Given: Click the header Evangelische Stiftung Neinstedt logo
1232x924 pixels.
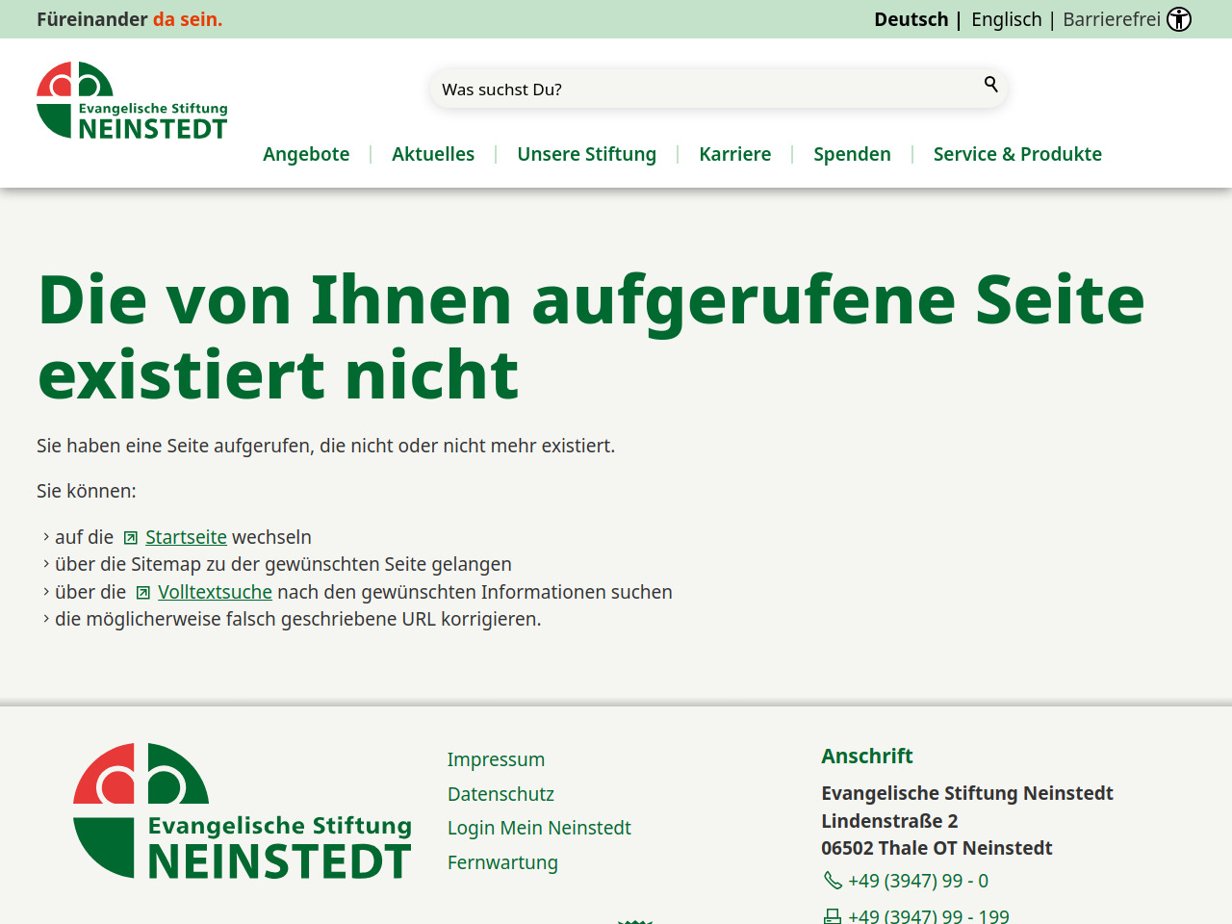Looking at the screenshot, I should [x=132, y=101].
